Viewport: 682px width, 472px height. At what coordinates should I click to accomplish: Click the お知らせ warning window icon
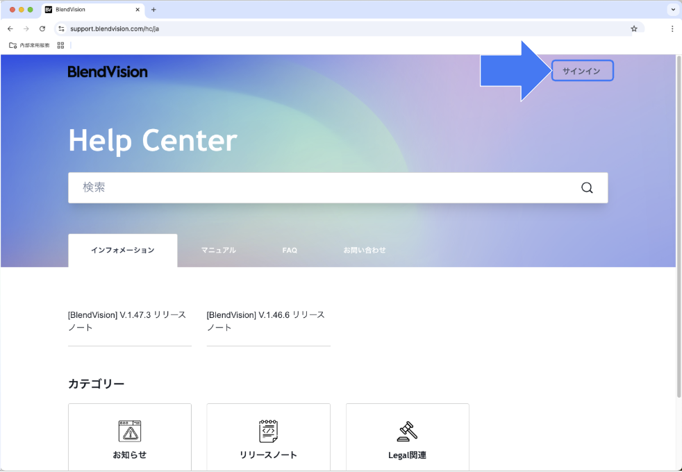click(x=130, y=431)
